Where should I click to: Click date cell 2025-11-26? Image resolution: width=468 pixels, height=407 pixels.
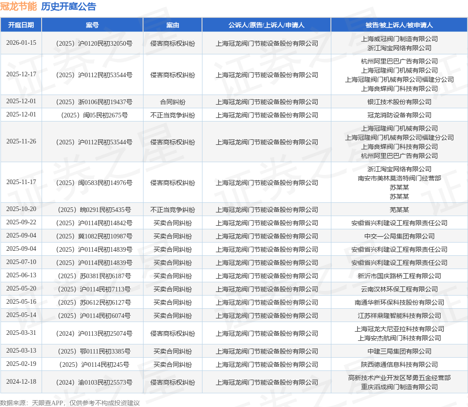pos(21,142)
